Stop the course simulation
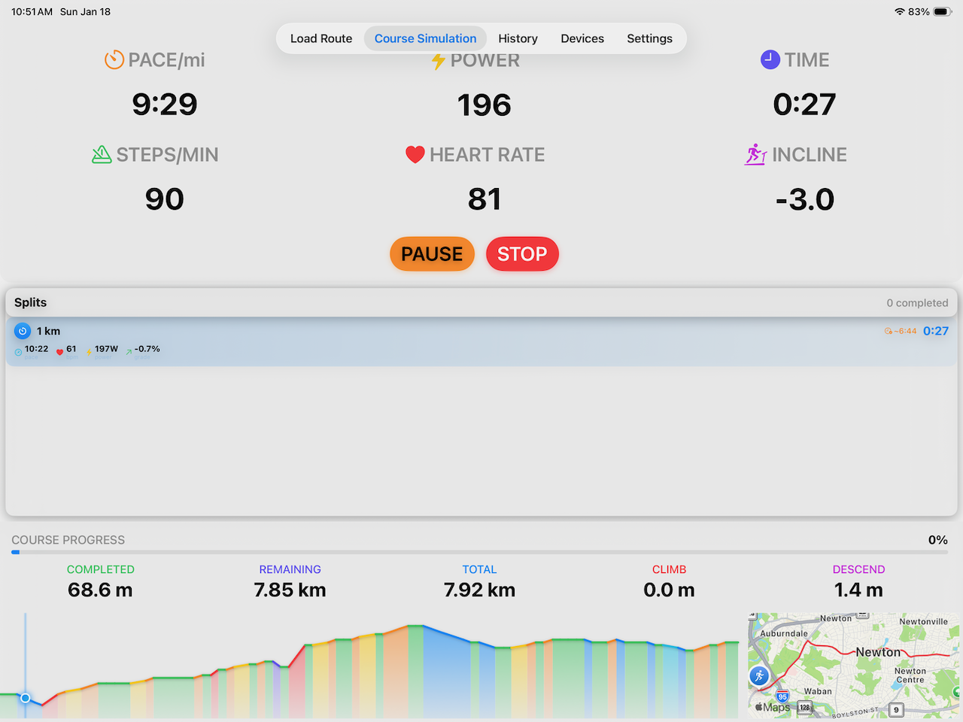Image resolution: width=963 pixels, height=722 pixels. (522, 253)
